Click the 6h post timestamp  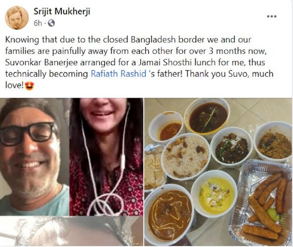(x=38, y=23)
